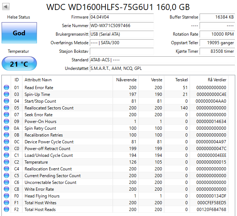Select status icon for Reallocation Event Count
The width and height of the screenshot is (237, 216).
(6, 169)
